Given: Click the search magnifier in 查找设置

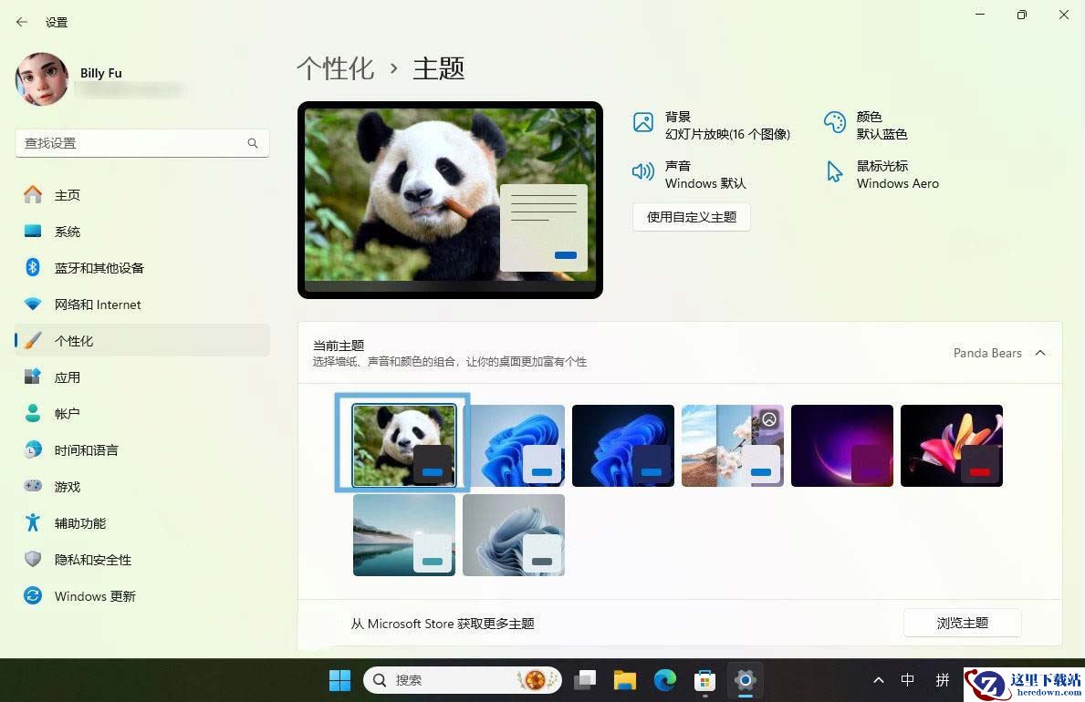Looking at the screenshot, I should [x=253, y=143].
